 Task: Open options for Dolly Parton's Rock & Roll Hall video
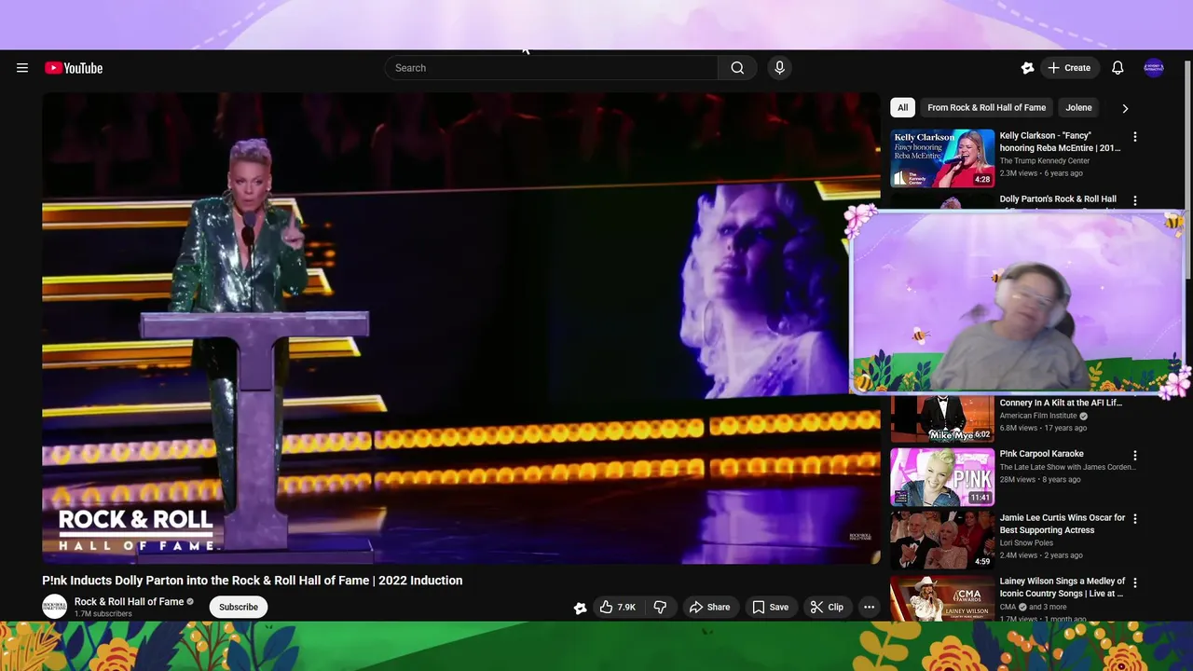click(x=1134, y=200)
